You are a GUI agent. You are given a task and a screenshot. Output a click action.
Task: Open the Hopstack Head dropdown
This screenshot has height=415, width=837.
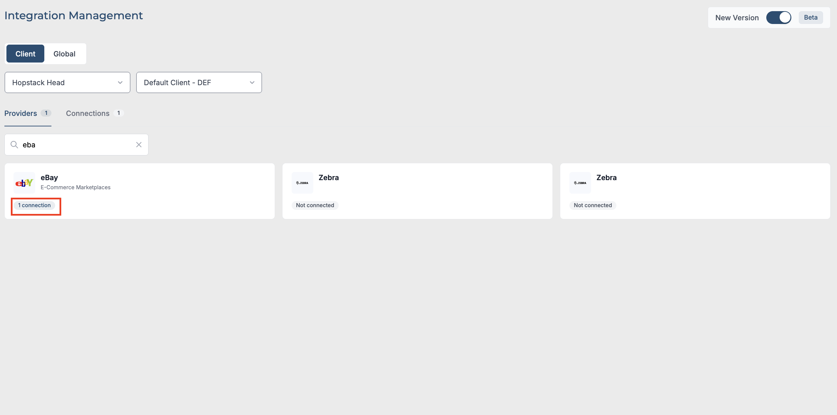[67, 82]
